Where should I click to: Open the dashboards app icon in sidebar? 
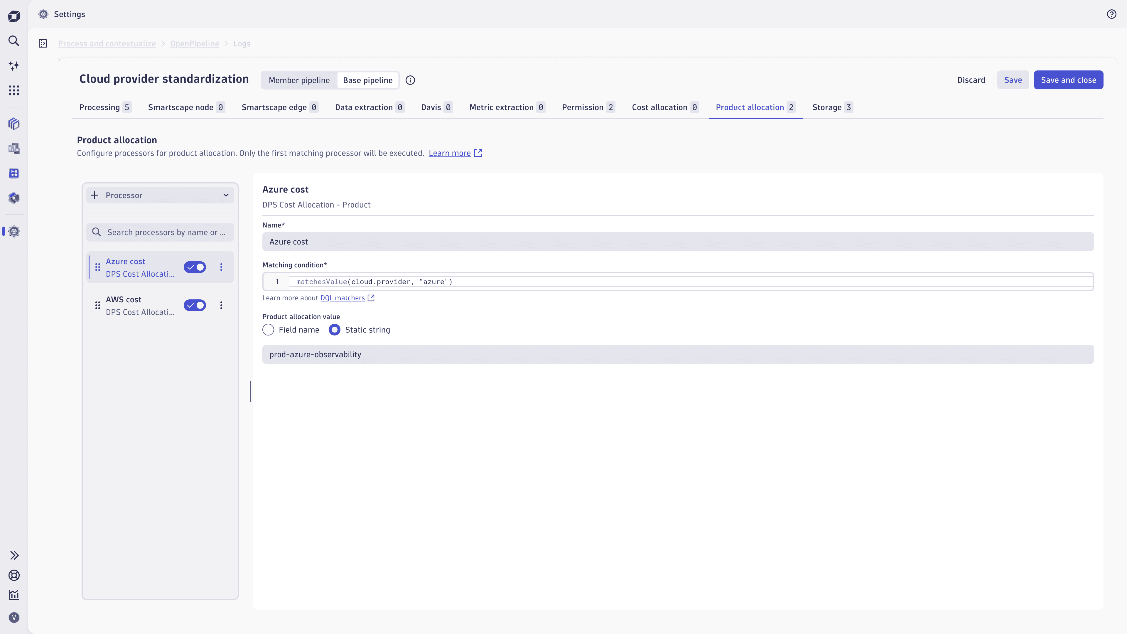14,149
